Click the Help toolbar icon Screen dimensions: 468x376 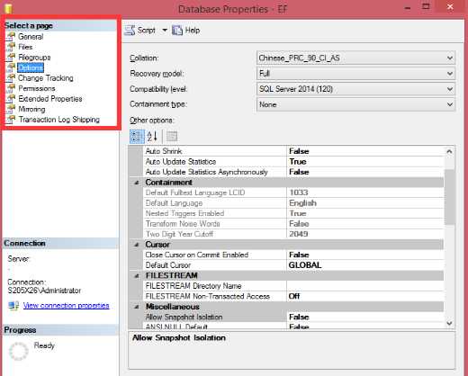(177, 31)
